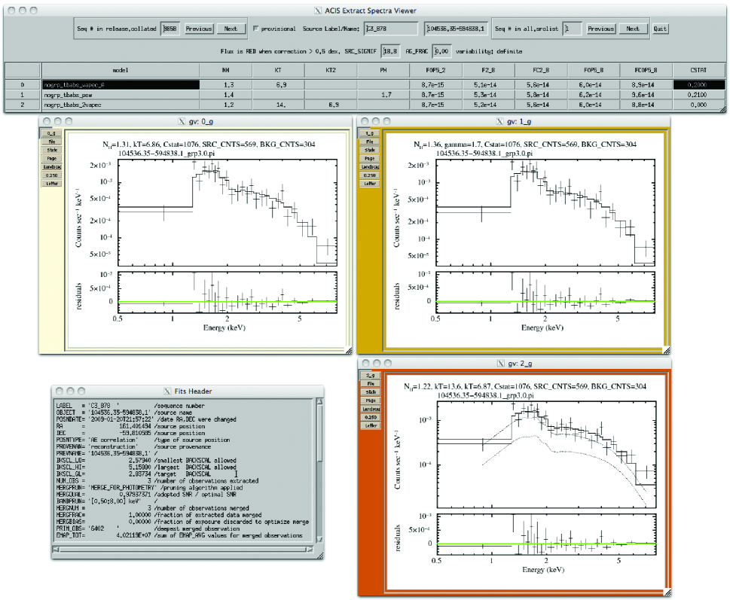Open State menu in gv: 1_g window
This screenshot has width=730, height=600.
pos(369,151)
